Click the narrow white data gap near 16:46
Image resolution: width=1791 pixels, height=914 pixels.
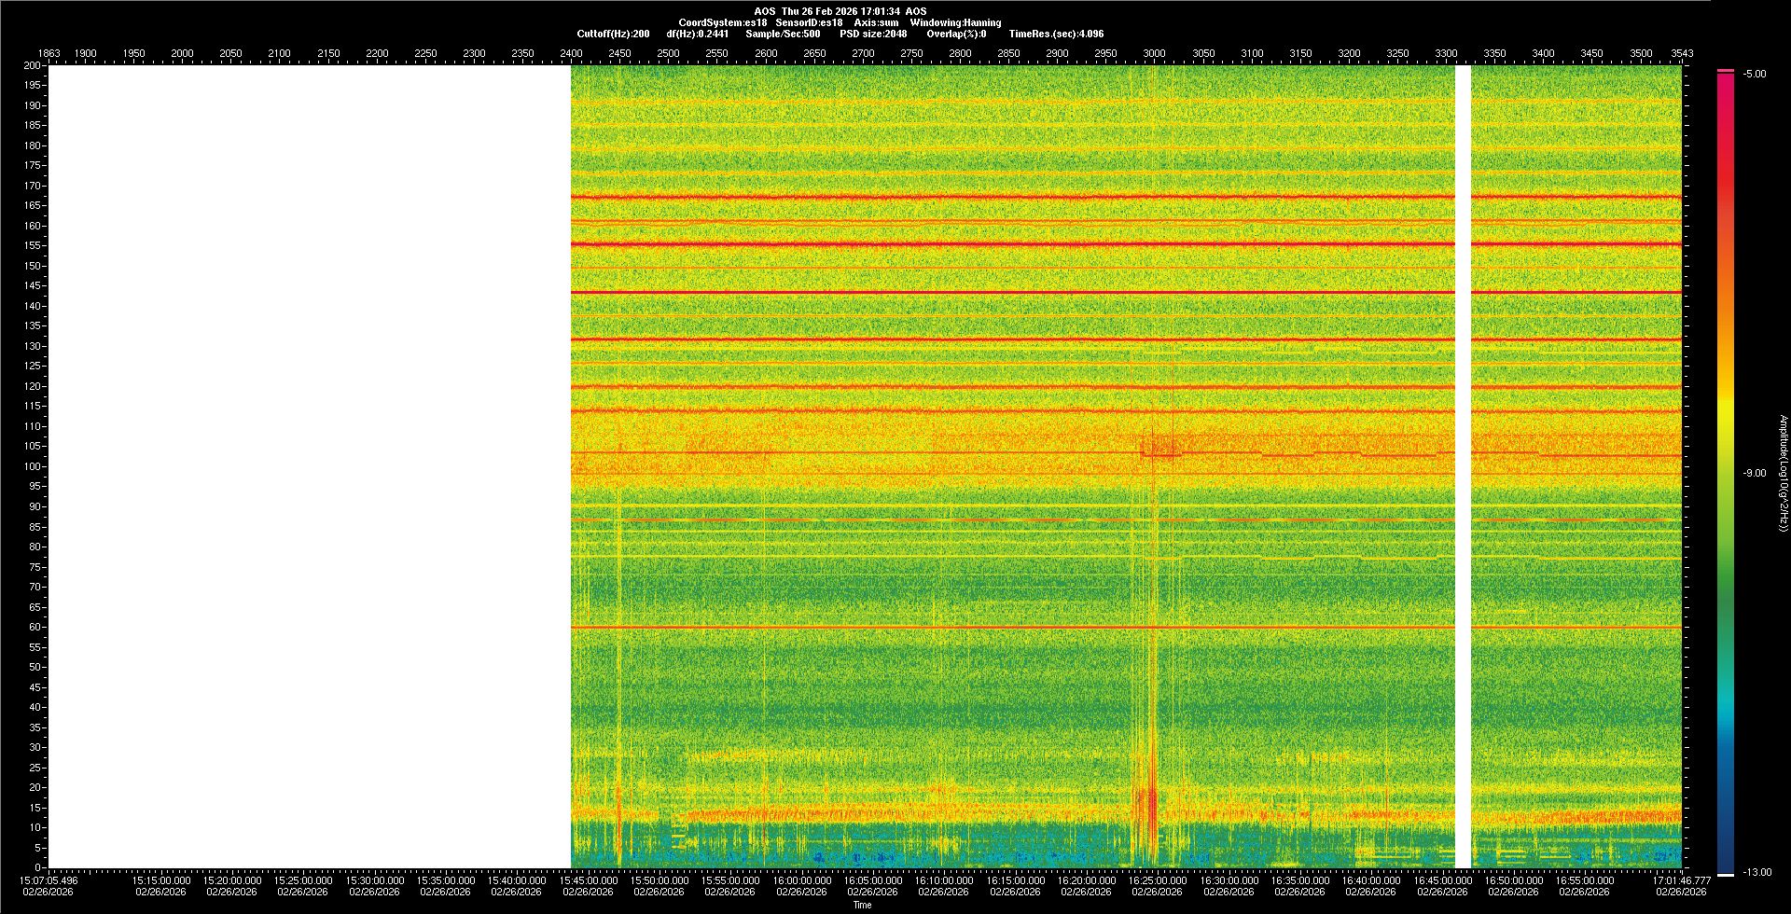[x=1463, y=466]
